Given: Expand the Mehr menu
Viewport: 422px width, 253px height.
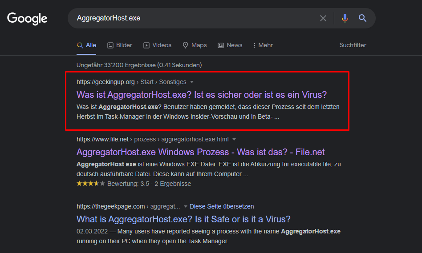Looking at the screenshot, I should [263, 45].
